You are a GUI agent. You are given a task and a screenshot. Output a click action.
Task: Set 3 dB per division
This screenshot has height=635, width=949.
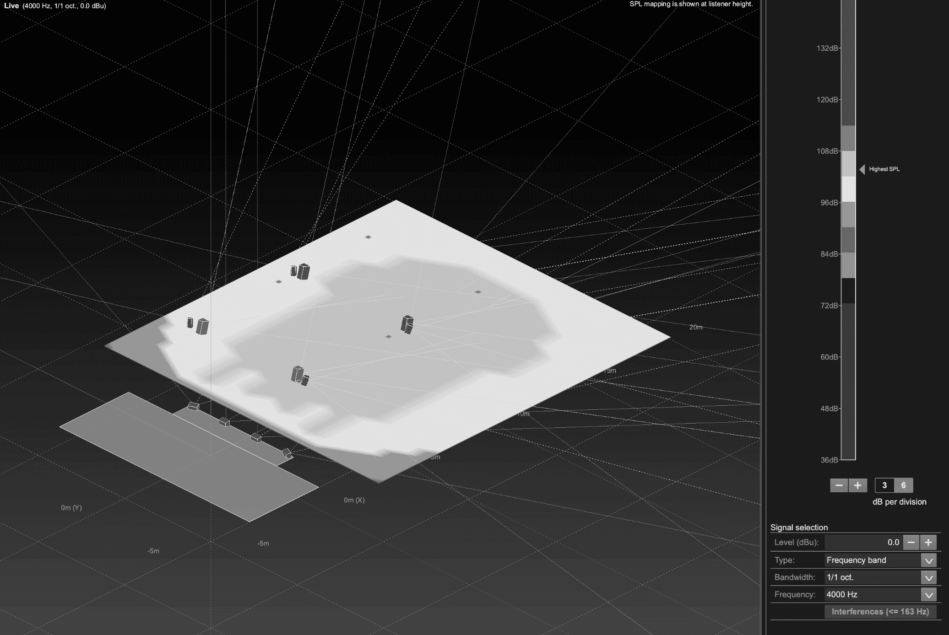[884, 485]
